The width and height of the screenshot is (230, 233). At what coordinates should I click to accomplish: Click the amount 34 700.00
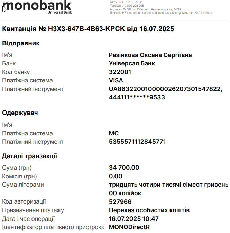[x=124, y=168]
